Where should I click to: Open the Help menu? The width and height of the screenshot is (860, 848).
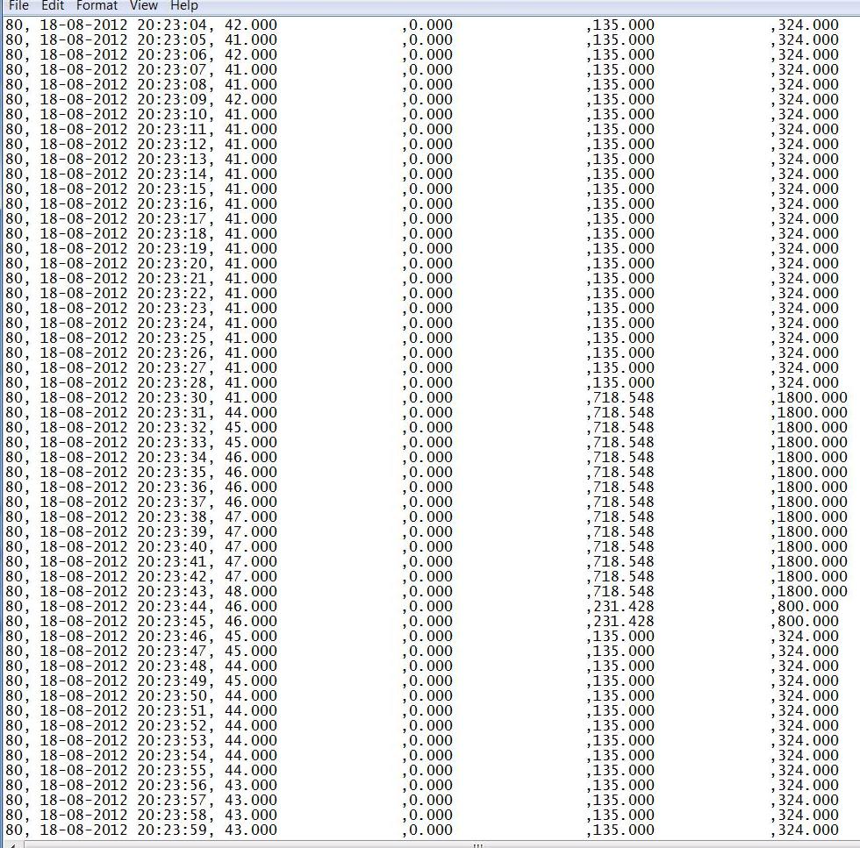(x=183, y=5)
